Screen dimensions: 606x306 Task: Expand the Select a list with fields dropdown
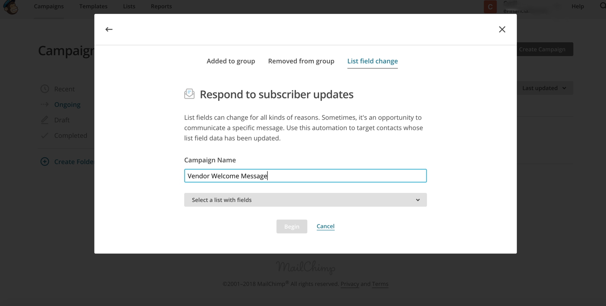point(305,200)
